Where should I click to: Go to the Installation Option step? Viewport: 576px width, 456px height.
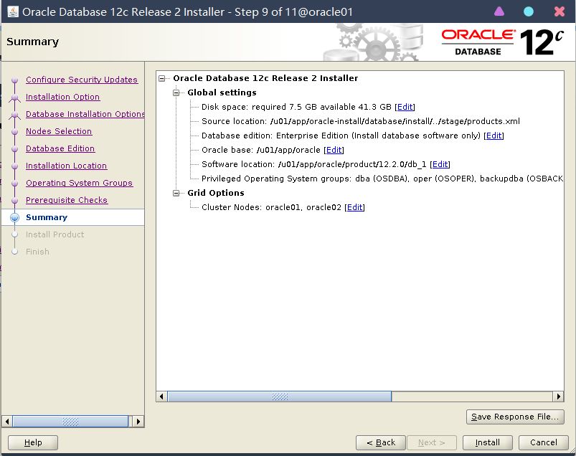click(x=63, y=97)
